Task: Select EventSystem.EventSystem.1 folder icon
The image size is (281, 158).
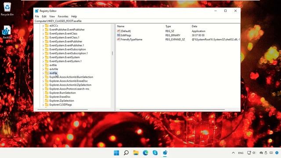Action: [x=47, y=61]
